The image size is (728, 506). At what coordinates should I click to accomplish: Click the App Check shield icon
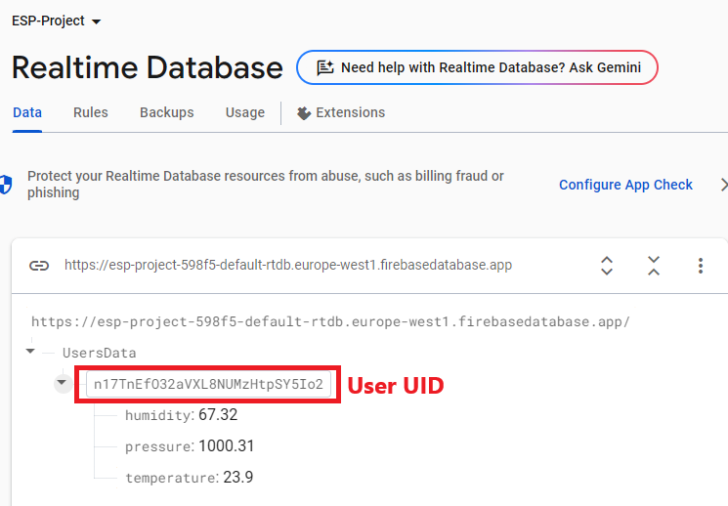tap(6, 185)
